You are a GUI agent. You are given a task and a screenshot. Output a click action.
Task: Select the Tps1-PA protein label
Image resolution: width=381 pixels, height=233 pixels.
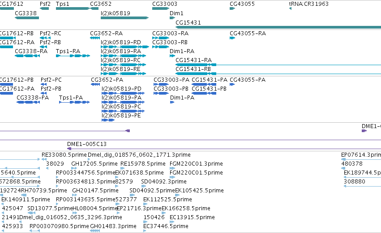point(71,98)
